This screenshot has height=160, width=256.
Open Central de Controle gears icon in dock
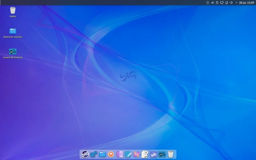coord(162,154)
